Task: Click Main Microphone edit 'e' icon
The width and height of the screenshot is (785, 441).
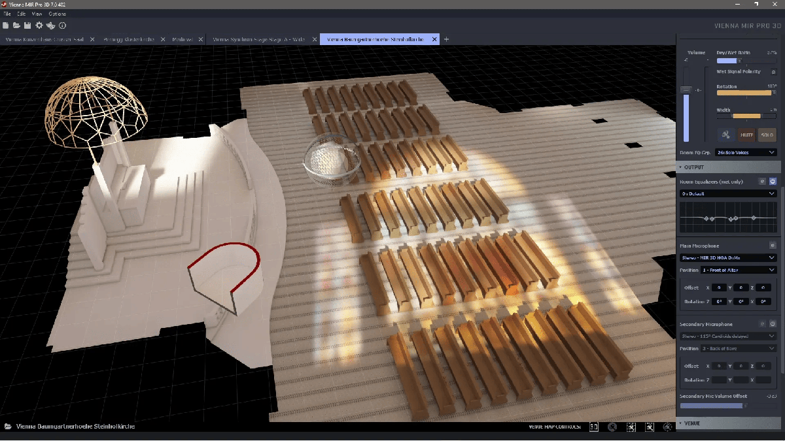Action: [x=773, y=246]
